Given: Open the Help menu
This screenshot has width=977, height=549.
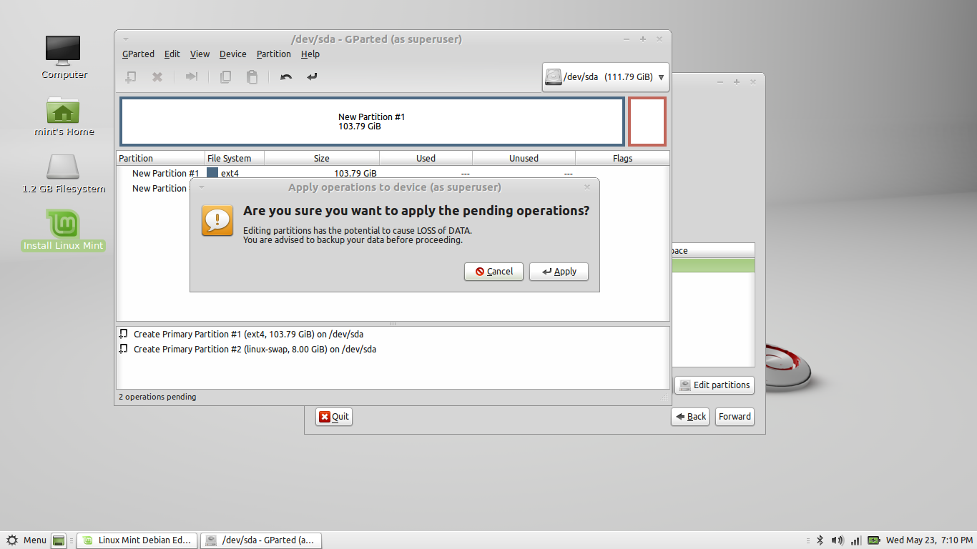Looking at the screenshot, I should pos(310,54).
